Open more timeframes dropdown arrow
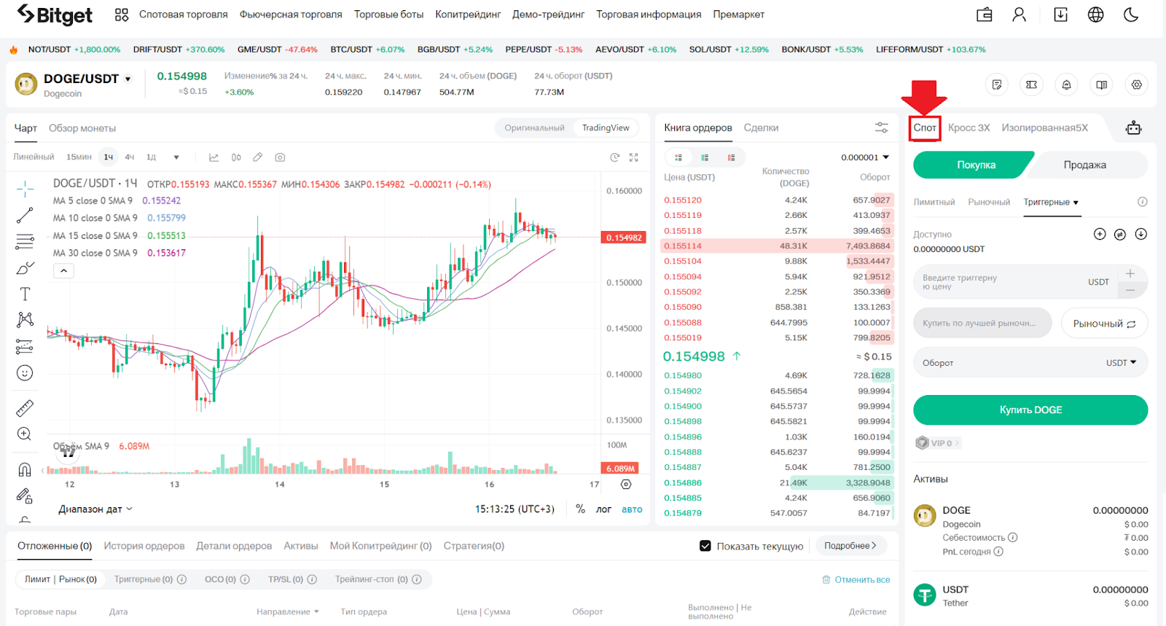 pyautogui.click(x=176, y=157)
